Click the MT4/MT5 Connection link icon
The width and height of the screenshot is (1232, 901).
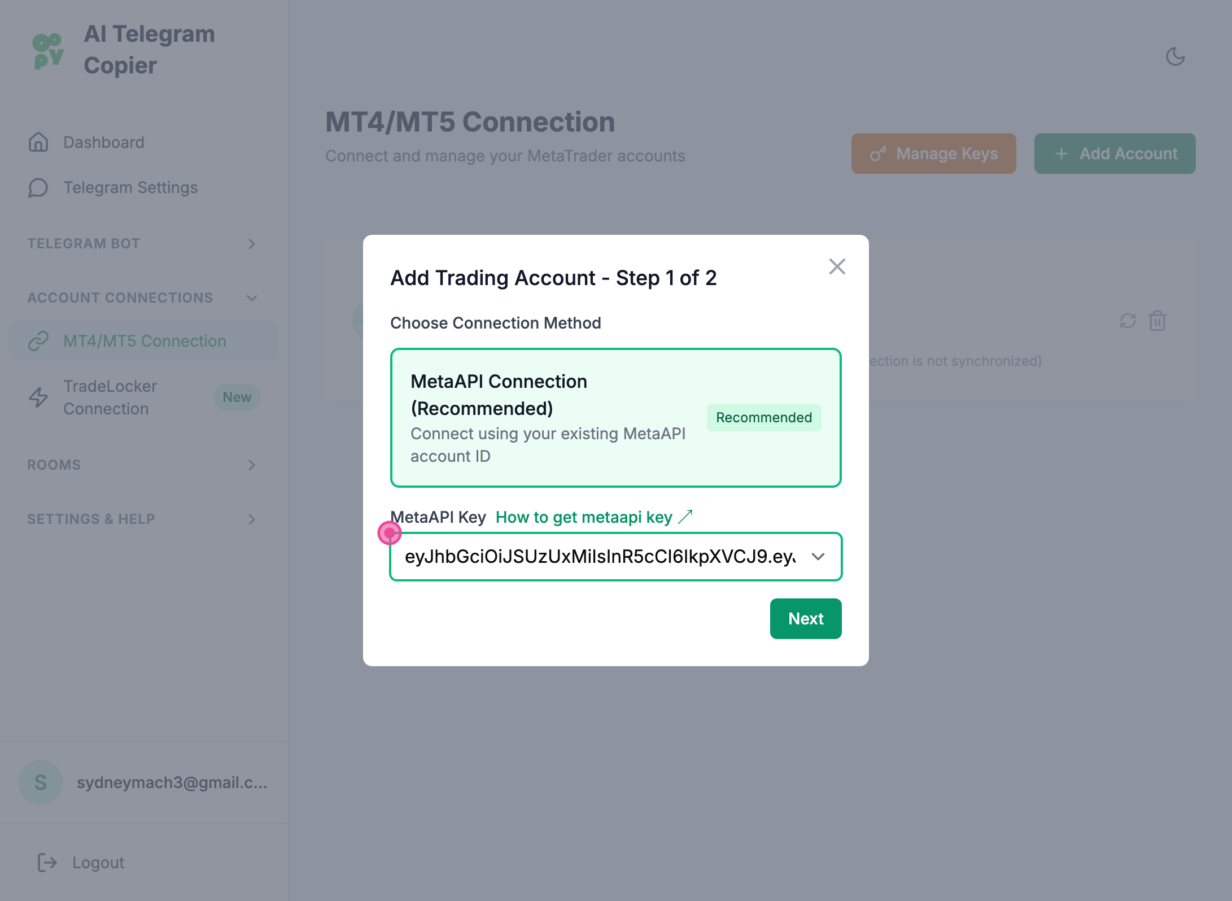38,341
